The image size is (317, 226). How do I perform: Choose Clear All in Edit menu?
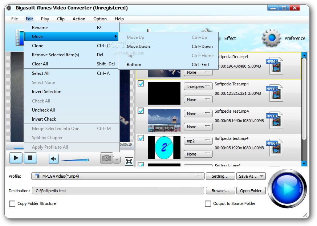tap(72, 64)
